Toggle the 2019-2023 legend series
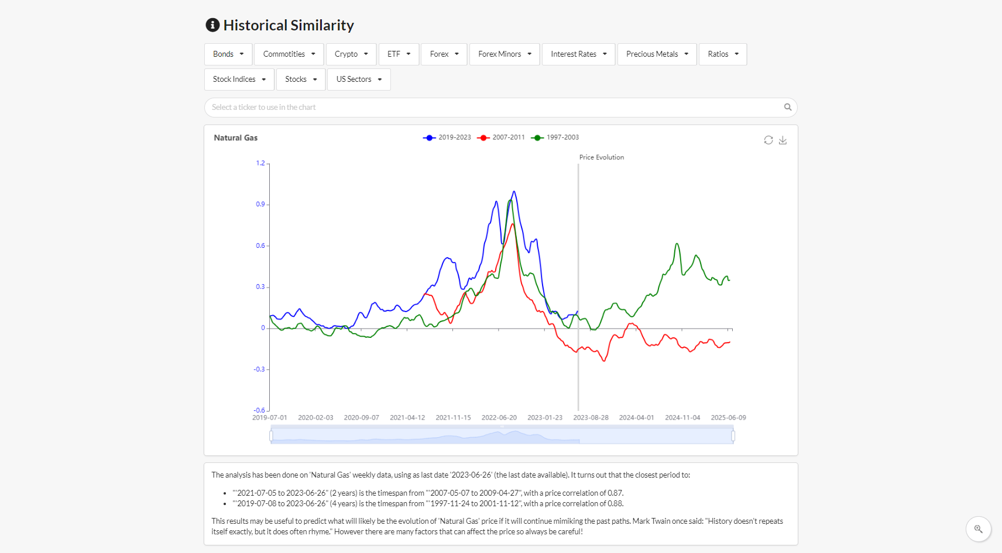The image size is (1002, 553). click(447, 137)
